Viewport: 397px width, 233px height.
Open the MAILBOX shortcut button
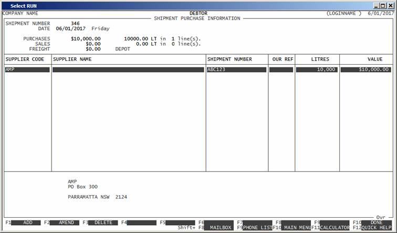(219, 228)
